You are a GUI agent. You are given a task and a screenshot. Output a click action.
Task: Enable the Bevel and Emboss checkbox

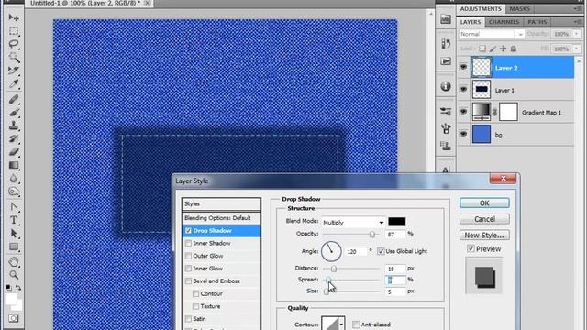[188, 281]
